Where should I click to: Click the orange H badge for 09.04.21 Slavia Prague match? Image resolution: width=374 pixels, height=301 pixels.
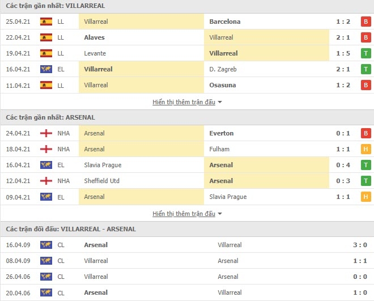(365, 197)
